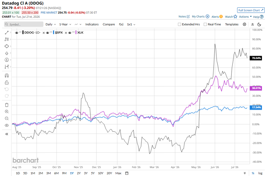265x176 pixels.
Task: Add to My Charts
Action: pyautogui.click(x=200, y=16)
